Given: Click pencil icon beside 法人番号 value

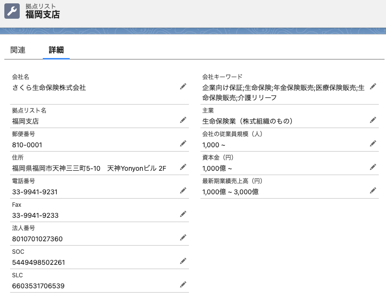Looking at the screenshot, I should [183, 237].
